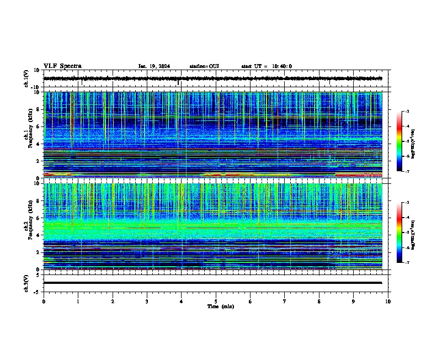437x338 pixels.
Task: Click the time axis tick label "2"
Action: coord(113,302)
